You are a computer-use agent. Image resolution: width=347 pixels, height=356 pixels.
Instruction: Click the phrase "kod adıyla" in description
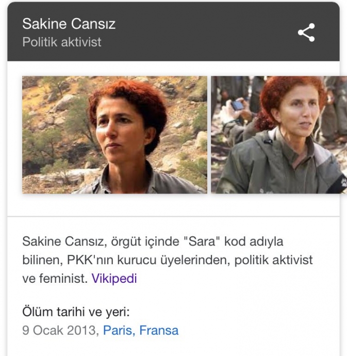coord(254,241)
